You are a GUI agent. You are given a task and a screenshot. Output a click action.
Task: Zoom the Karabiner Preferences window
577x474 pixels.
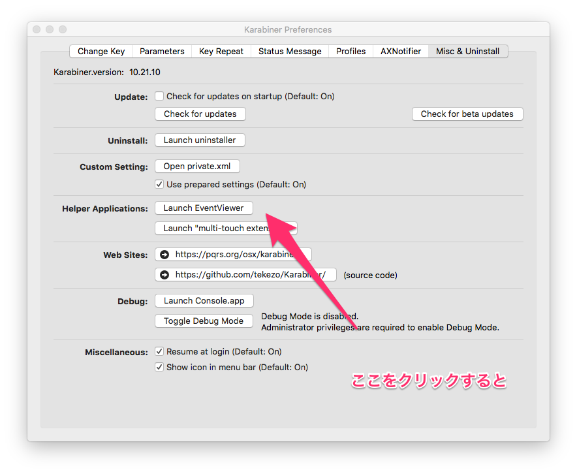[63, 29]
